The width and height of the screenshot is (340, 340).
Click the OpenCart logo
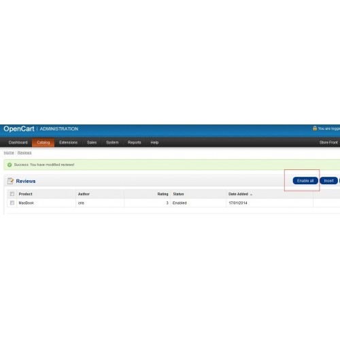tap(19, 129)
